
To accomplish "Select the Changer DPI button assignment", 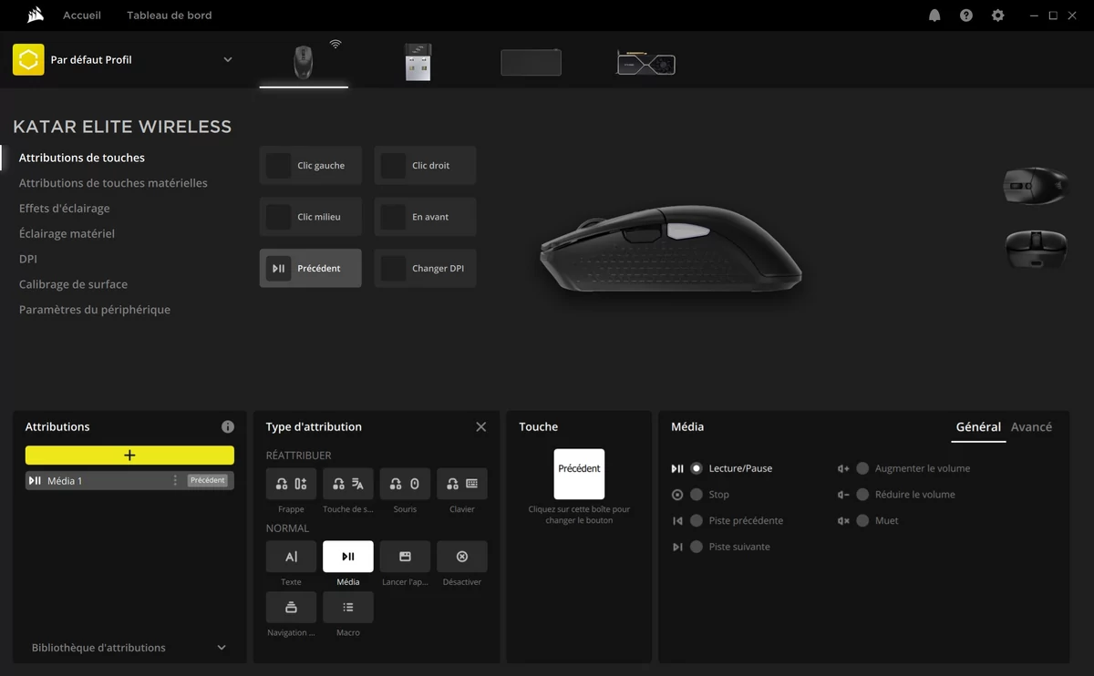I will click(425, 268).
